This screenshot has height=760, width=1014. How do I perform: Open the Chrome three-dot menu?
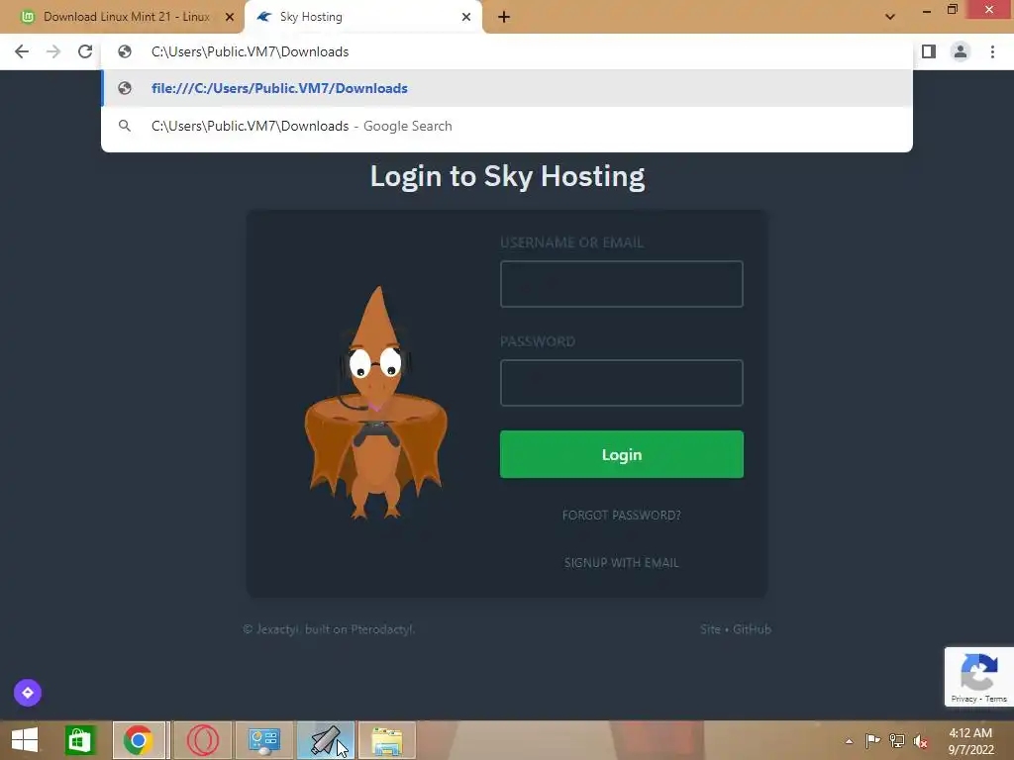992,51
